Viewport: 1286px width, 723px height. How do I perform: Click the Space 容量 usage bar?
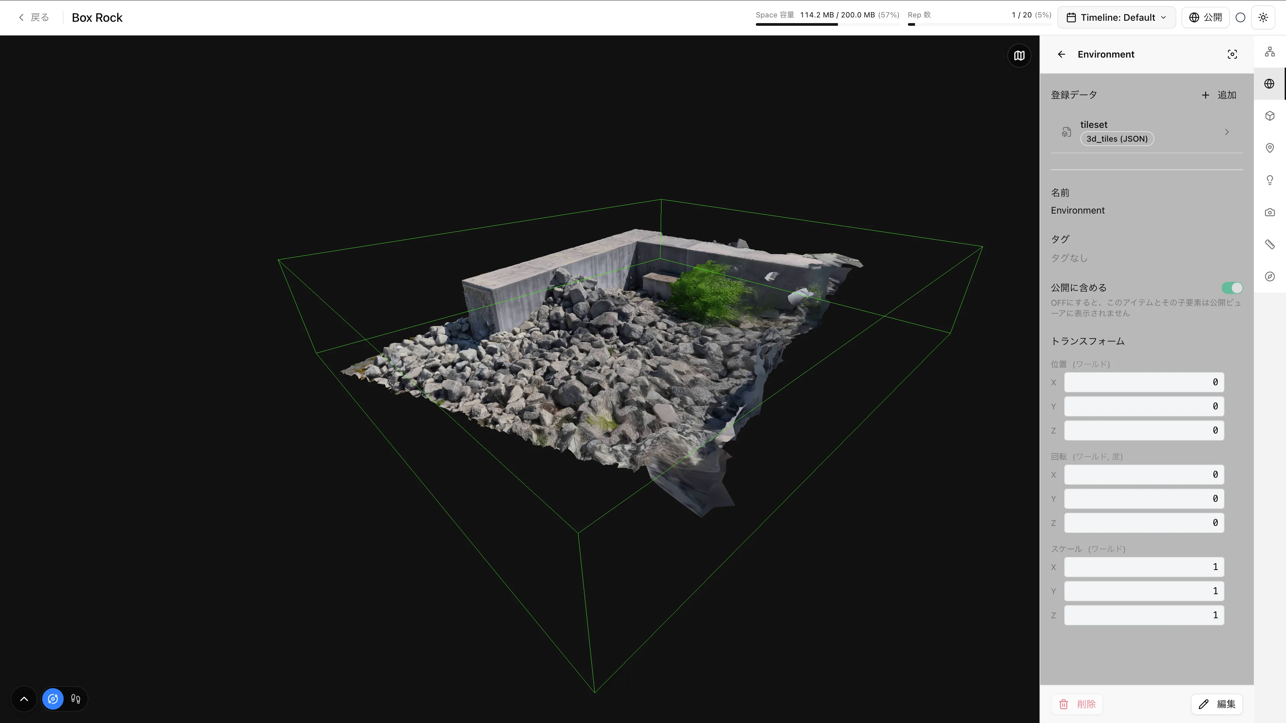(827, 24)
